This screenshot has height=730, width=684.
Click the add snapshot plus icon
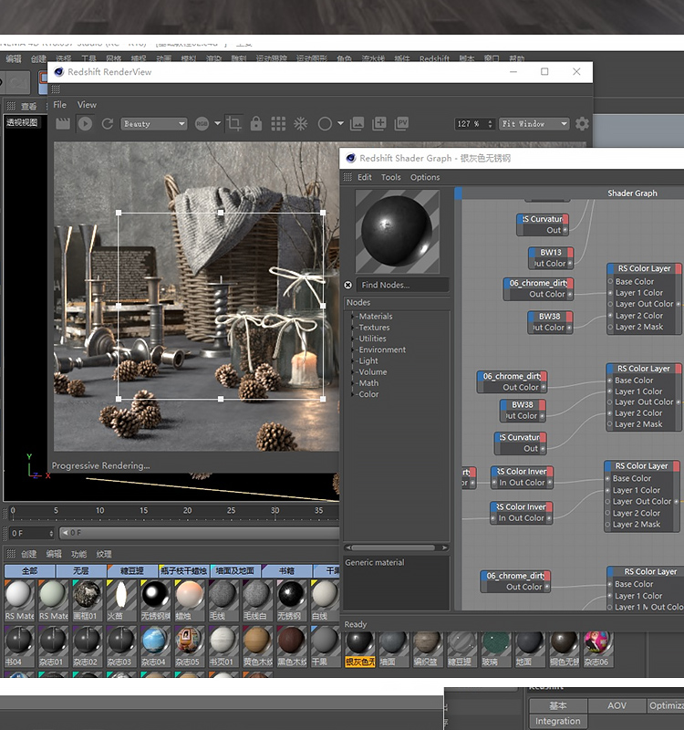pyautogui.click(x=379, y=123)
